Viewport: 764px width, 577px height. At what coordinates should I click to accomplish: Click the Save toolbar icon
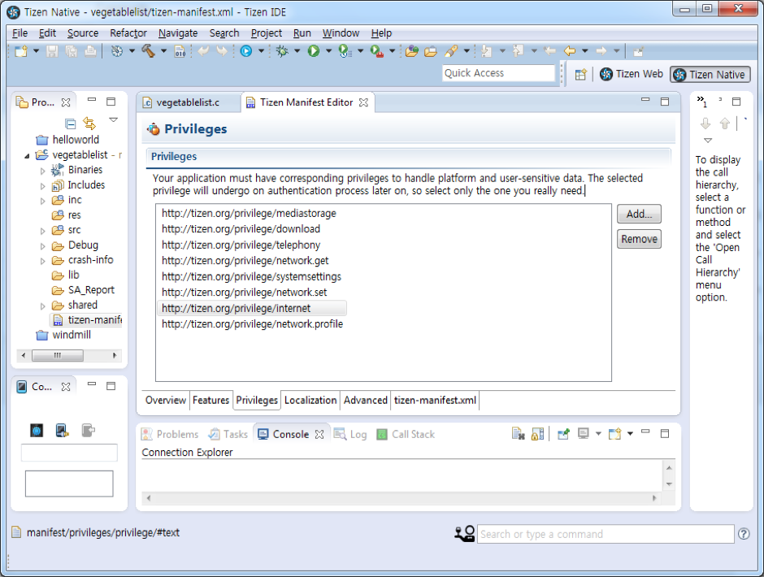[x=52, y=51]
